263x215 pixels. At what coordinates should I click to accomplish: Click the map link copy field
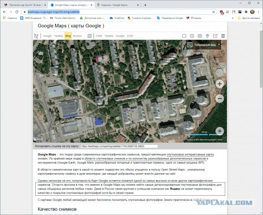point(119,146)
